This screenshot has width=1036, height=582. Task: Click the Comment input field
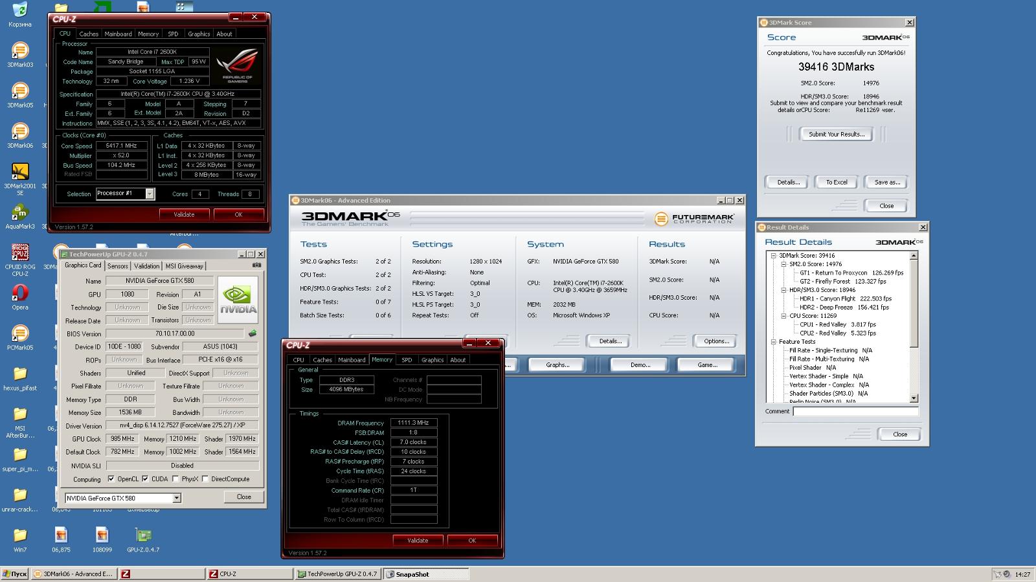pos(855,411)
